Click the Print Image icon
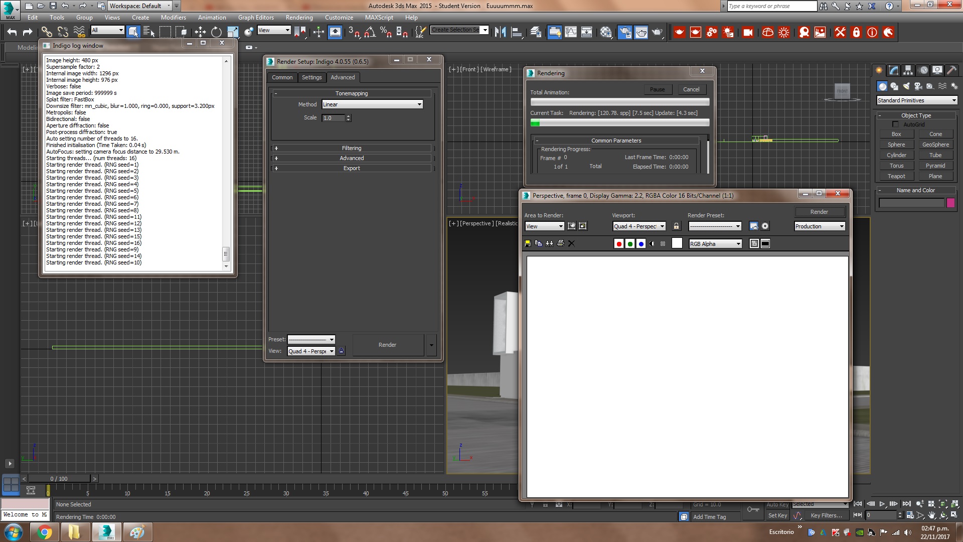 click(x=560, y=243)
